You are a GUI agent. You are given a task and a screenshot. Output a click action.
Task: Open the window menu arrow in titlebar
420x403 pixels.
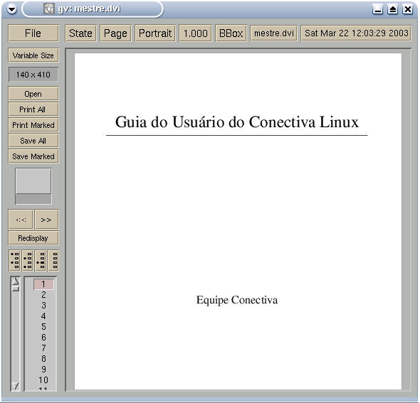tap(11, 9)
